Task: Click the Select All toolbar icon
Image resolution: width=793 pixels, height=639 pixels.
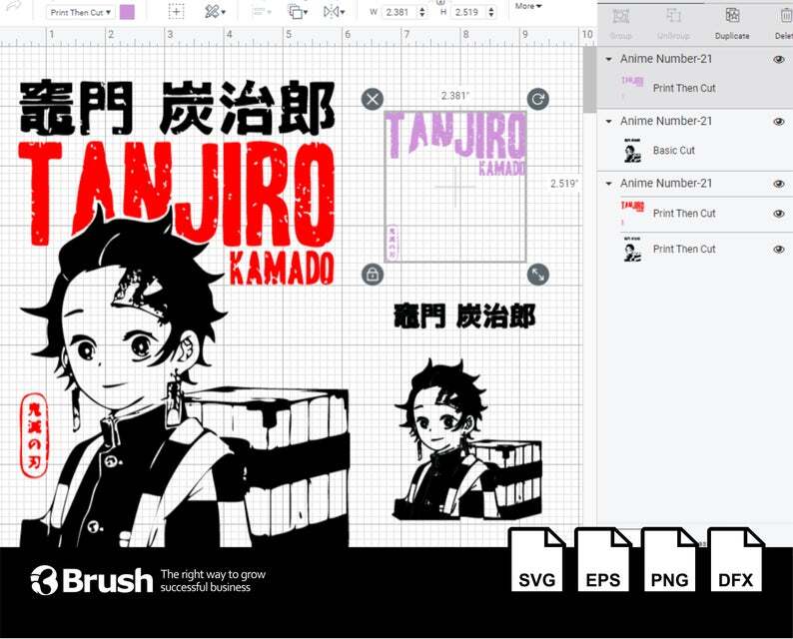Action: [x=176, y=11]
